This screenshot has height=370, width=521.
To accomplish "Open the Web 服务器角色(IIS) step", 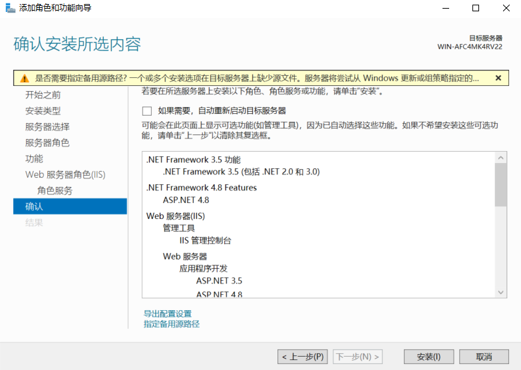I will 65,174.
